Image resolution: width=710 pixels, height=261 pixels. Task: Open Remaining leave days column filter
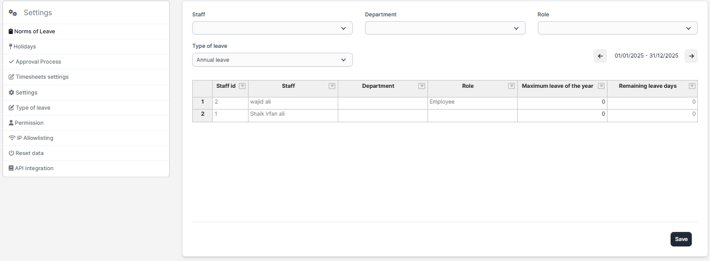pos(692,86)
